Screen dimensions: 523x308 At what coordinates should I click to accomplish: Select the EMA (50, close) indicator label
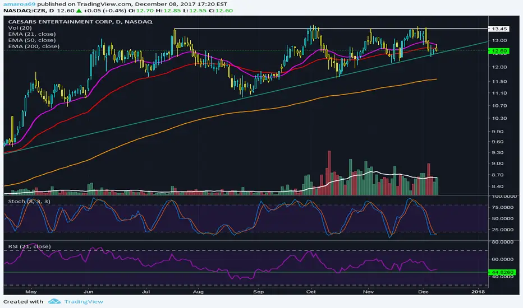pos(31,40)
